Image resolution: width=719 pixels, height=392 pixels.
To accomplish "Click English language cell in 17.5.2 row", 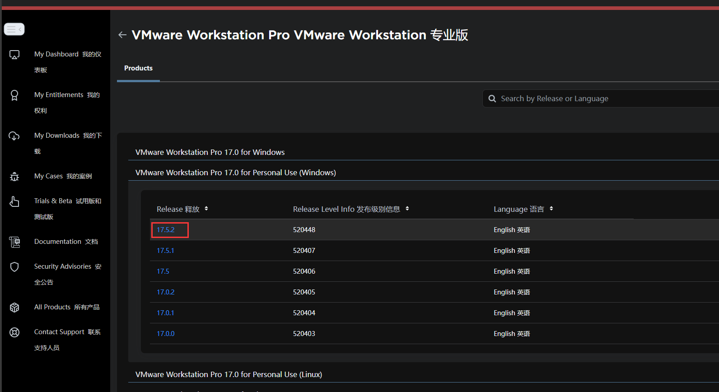I will pos(512,230).
